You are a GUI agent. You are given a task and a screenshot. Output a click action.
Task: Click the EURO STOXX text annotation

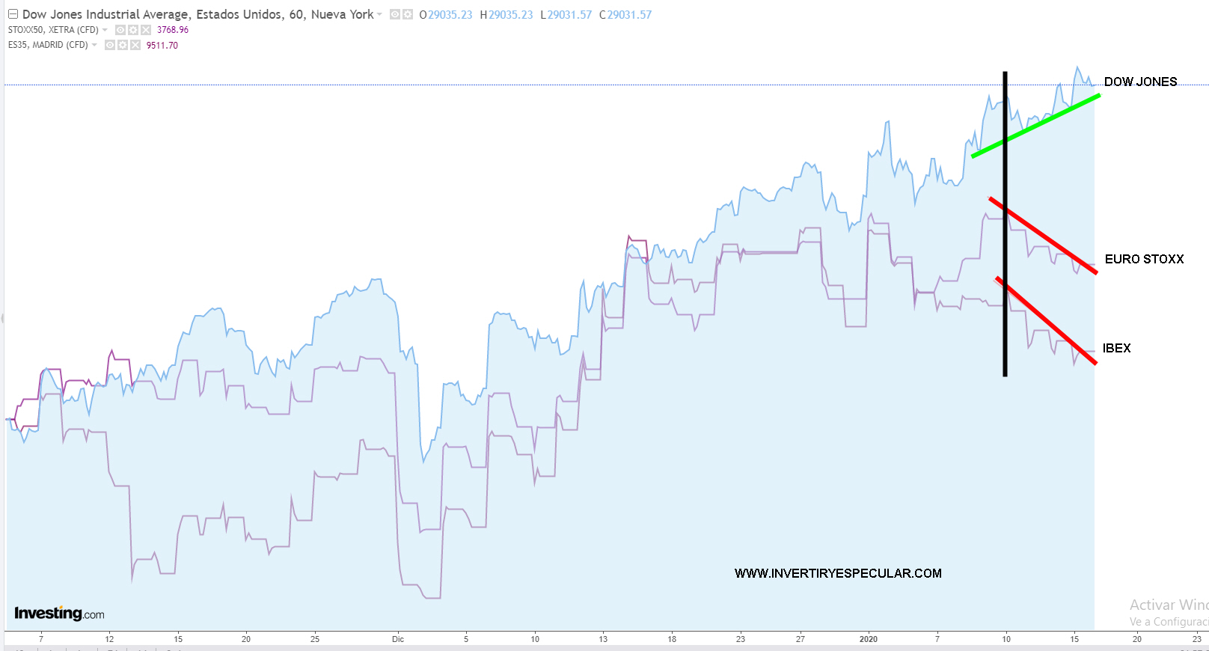tap(1144, 259)
